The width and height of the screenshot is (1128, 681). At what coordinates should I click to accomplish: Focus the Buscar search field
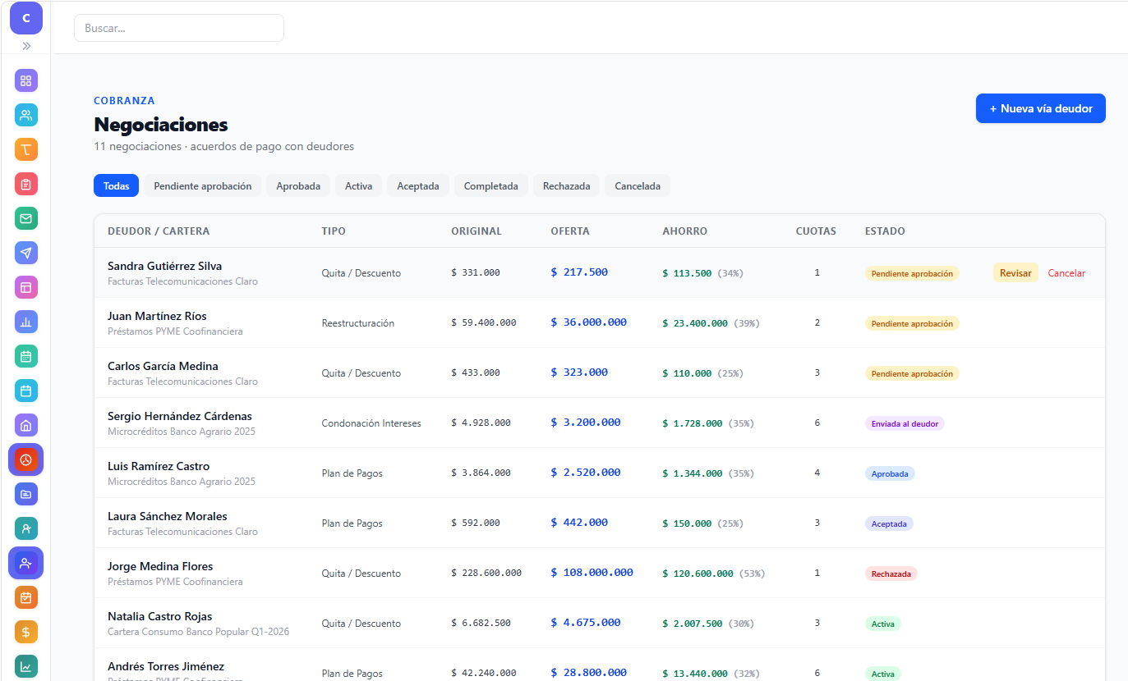click(x=179, y=28)
